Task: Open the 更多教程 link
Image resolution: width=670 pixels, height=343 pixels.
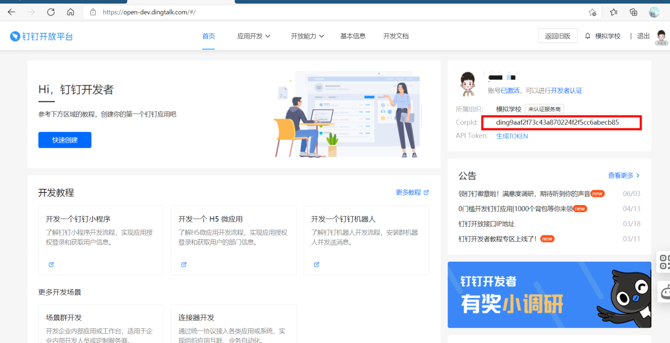Action: tap(412, 192)
